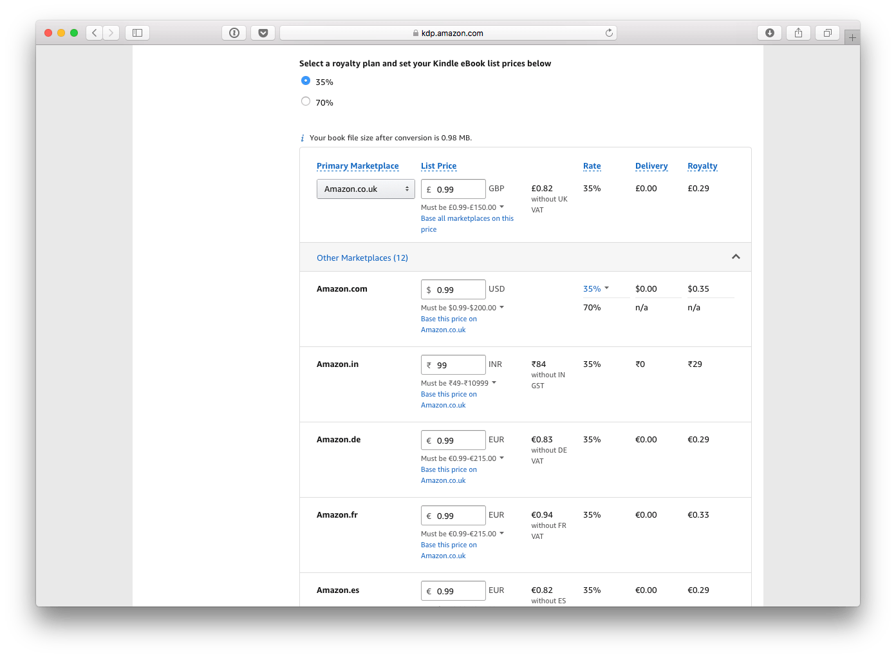Show Safari downloads
The height and width of the screenshot is (658, 896).
coord(770,33)
